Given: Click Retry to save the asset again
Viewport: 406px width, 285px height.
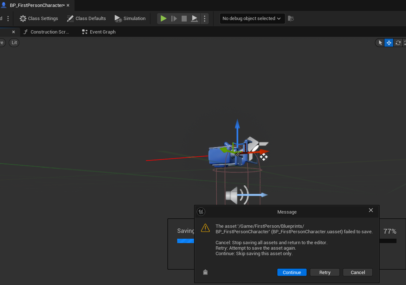Looking at the screenshot, I should (x=325, y=272).
